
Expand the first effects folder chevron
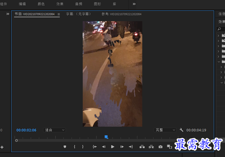(219, 35)
